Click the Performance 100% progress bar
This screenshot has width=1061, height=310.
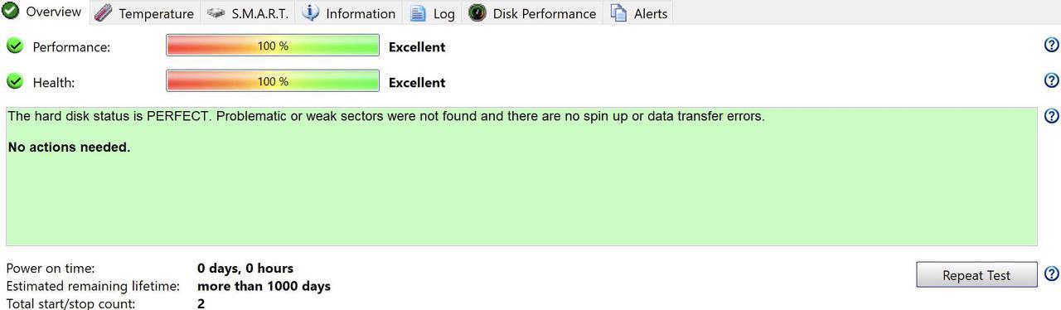click(x=273, y=46)
